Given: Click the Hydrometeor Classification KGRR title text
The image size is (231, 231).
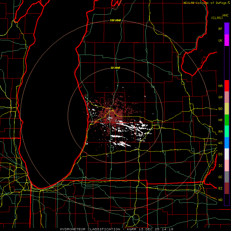Looking at the screenshot, I should pos(117,229).
